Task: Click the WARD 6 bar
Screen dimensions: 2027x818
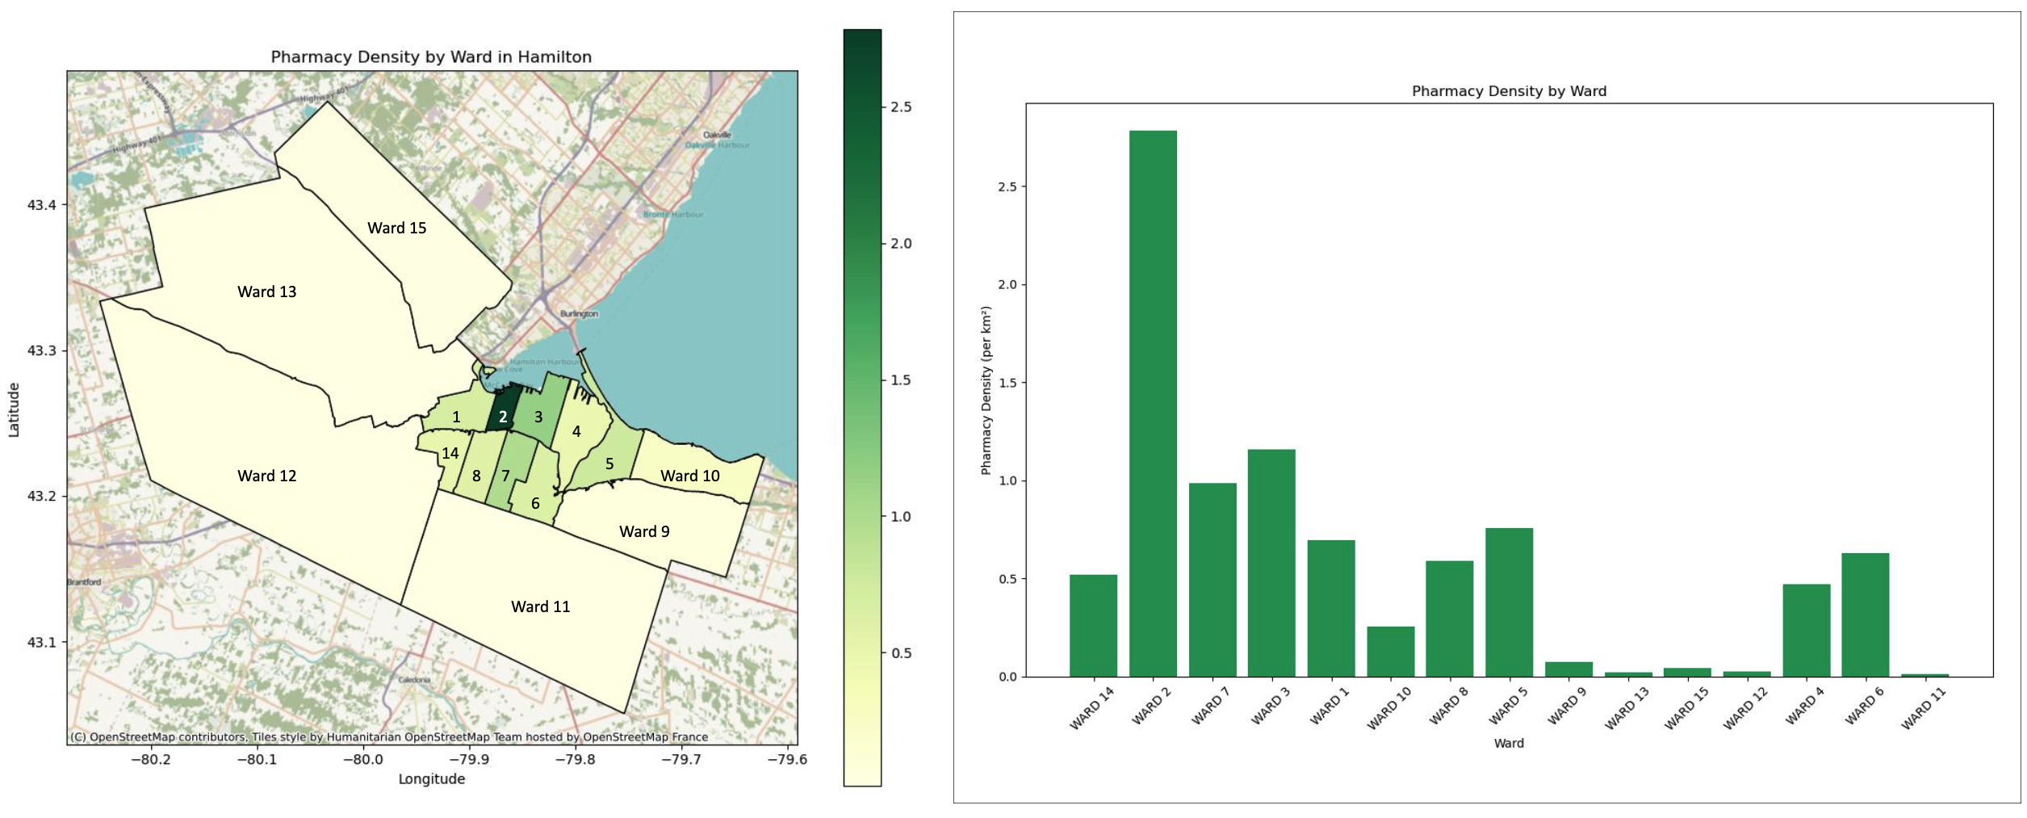Action: (x=1866, y=615)
